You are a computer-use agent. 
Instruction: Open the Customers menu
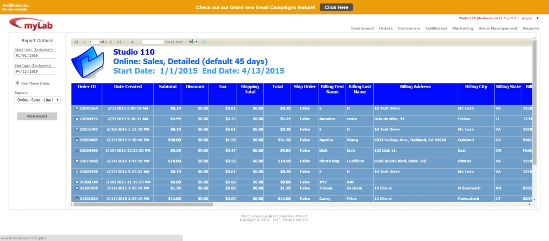pyautogui.click(x=409, y=29)
